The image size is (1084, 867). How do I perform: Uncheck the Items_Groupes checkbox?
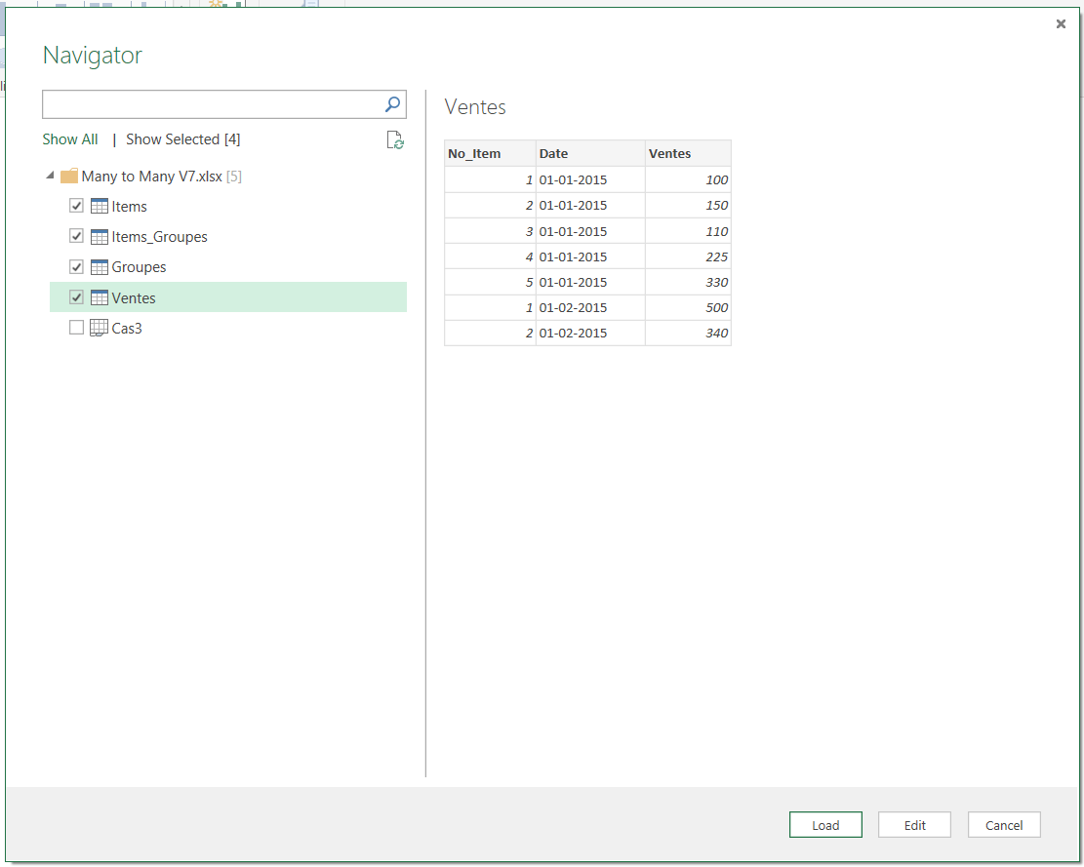pos(76,236)
